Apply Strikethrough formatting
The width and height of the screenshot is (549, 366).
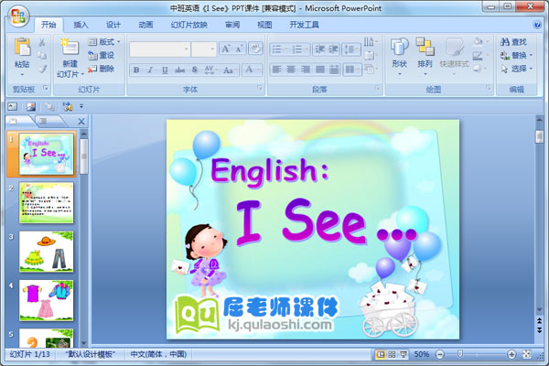179,70
